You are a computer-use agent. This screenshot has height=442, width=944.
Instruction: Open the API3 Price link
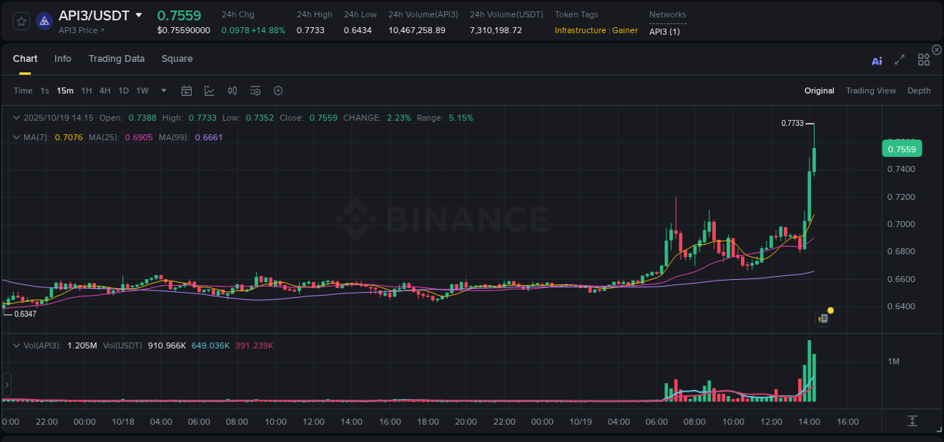[79, 30]
